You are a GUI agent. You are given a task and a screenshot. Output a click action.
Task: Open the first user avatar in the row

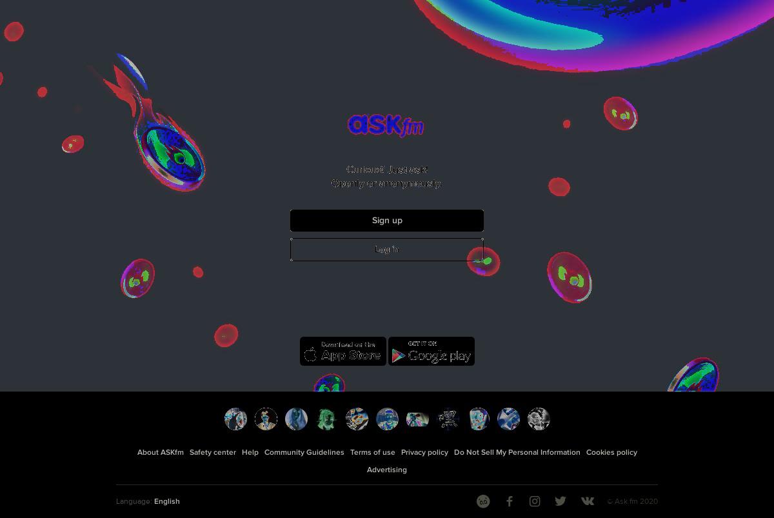[235, 419]
